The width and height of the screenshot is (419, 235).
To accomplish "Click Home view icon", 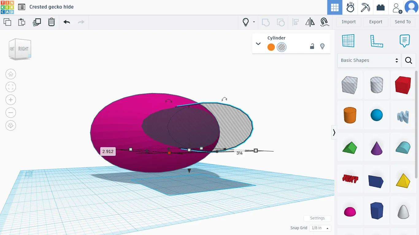I will (11, 74).
